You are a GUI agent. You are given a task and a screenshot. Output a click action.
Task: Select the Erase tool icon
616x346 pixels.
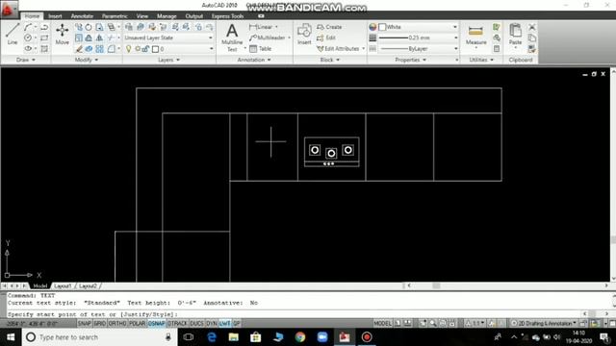[79, 49]
